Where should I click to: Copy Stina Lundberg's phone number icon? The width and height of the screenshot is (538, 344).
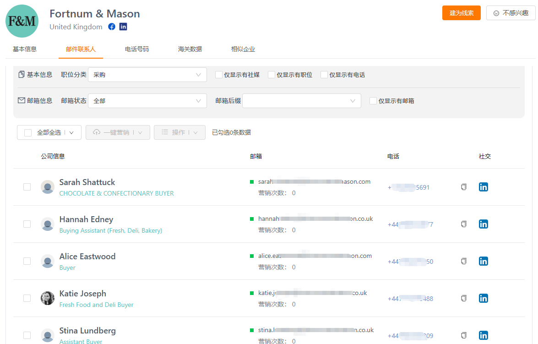463,335
